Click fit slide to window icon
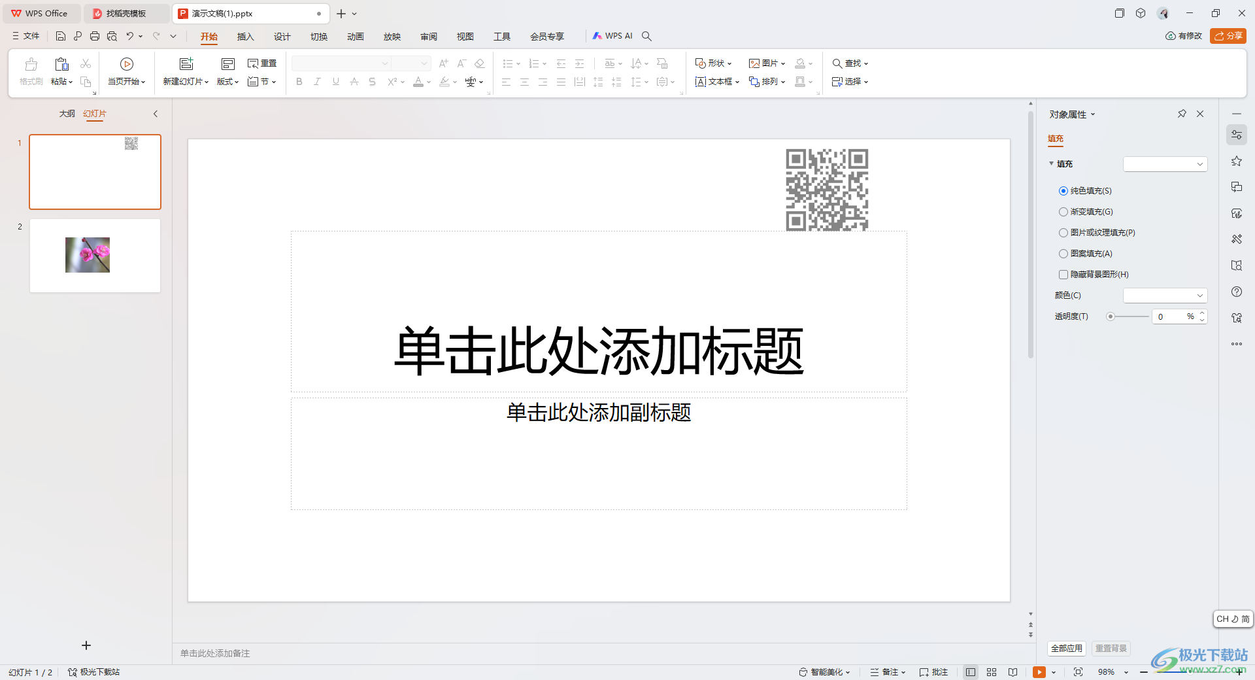This screenshot has width=1255, height=680. (1079, 672)
